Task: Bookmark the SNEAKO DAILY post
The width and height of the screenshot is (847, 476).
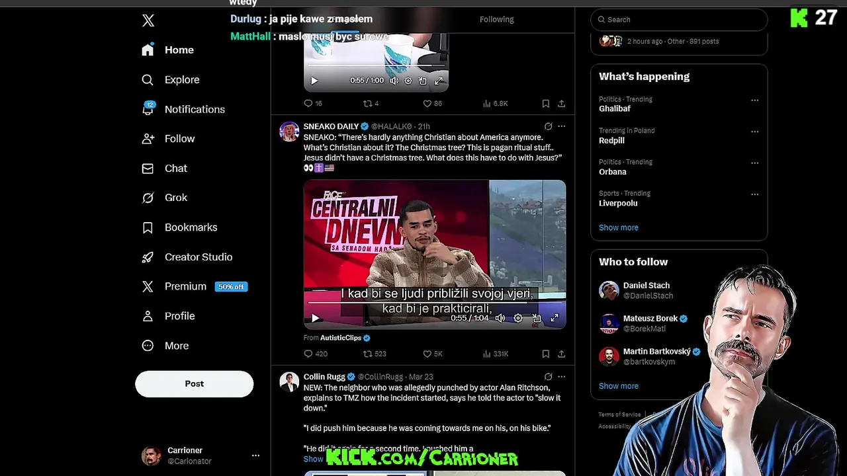Action: click(x=546, y=354)
